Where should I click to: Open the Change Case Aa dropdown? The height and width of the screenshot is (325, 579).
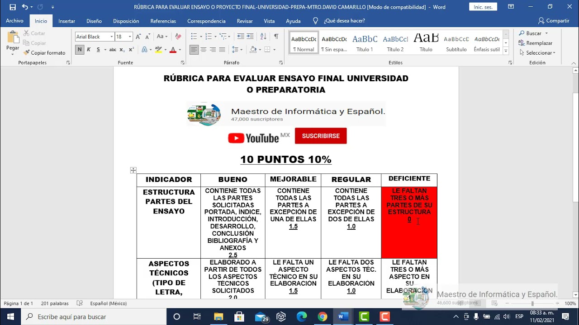[x=162, y=37]
